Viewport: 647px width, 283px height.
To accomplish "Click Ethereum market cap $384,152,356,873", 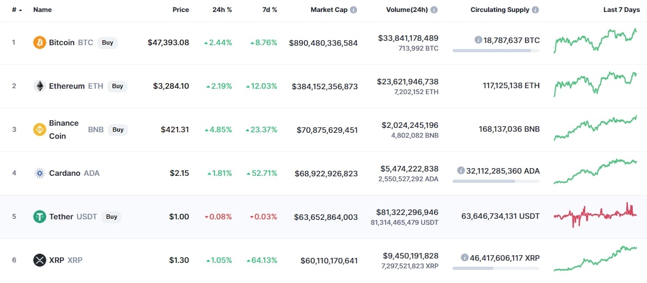I will click(x=325, y=86).
